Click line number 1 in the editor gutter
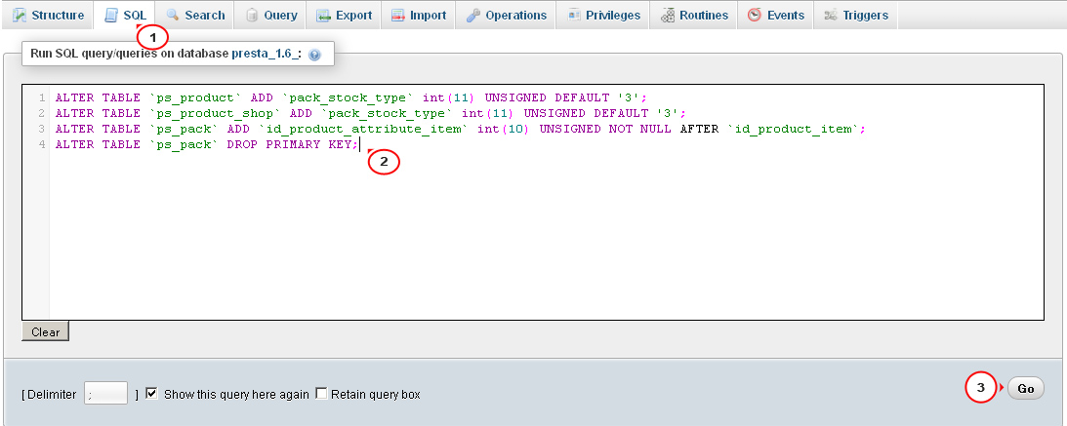The height and width of the screenshot is (426, 1067). pos(42,97)
